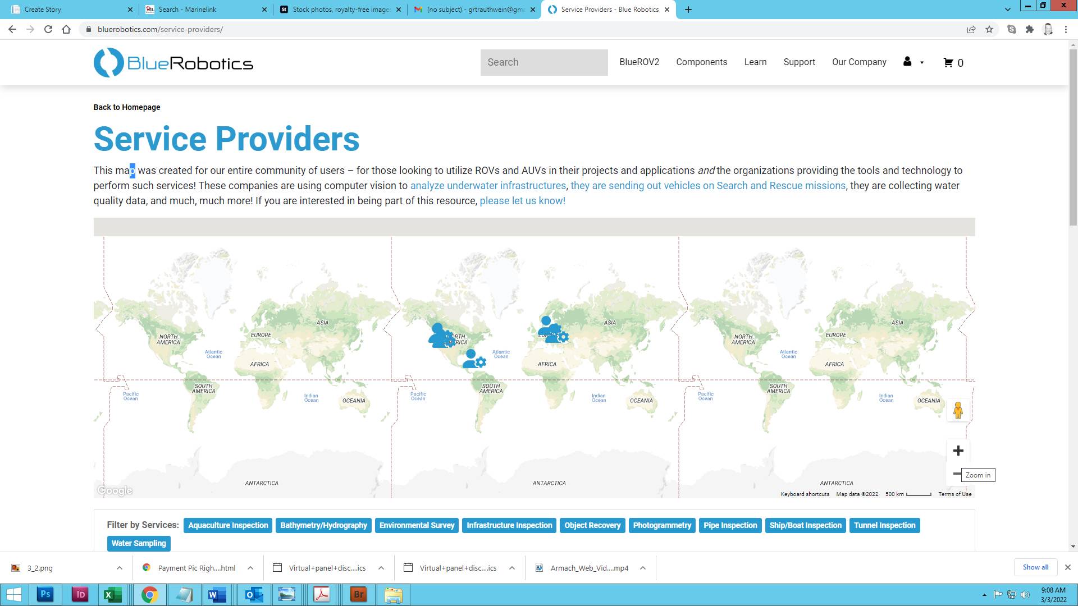This screenshot has width=1078, height=606.
Task: Filter by Photogrammetry
Action: click(x=662, y=525)
